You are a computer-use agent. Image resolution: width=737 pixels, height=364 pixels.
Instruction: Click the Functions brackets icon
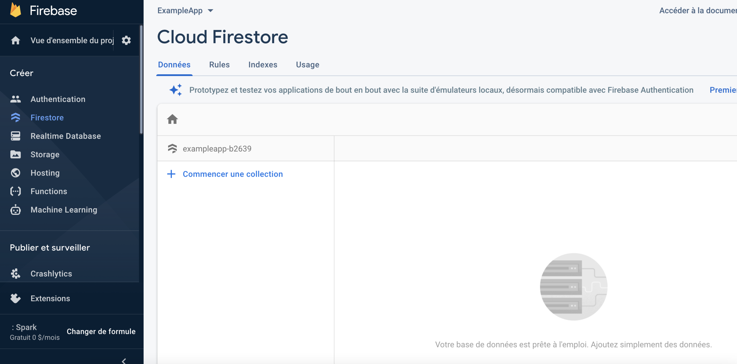click(x=16, y=191)
